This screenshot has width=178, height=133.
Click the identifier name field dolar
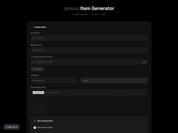114,80
